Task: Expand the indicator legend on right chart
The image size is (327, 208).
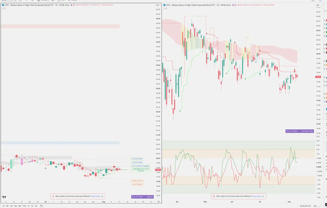Action: [165, 8]
